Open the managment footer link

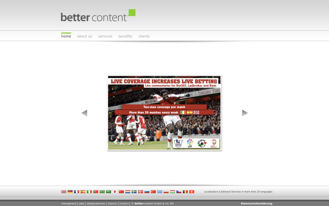(x=69, y=203)
